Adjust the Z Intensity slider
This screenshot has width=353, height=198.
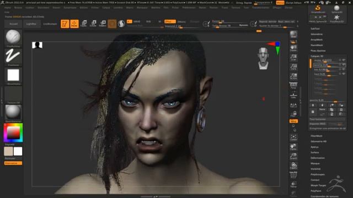pyautogui.click(x=181, y=26)
